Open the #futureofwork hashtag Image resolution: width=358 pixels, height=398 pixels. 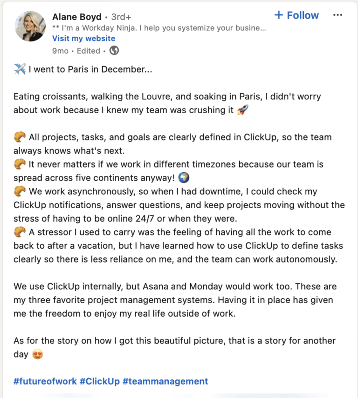(x=45, y=381)
